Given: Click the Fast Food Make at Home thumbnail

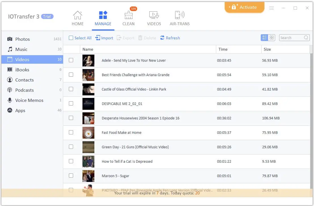Looking at the screenshot, I should (88, 132).
